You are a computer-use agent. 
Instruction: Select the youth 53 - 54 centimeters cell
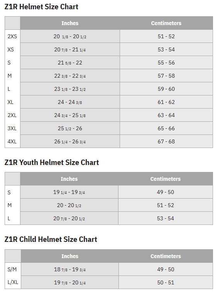(166, 218)
